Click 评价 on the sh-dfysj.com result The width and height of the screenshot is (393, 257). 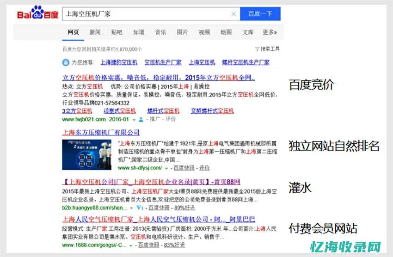(x=204, y=168)
